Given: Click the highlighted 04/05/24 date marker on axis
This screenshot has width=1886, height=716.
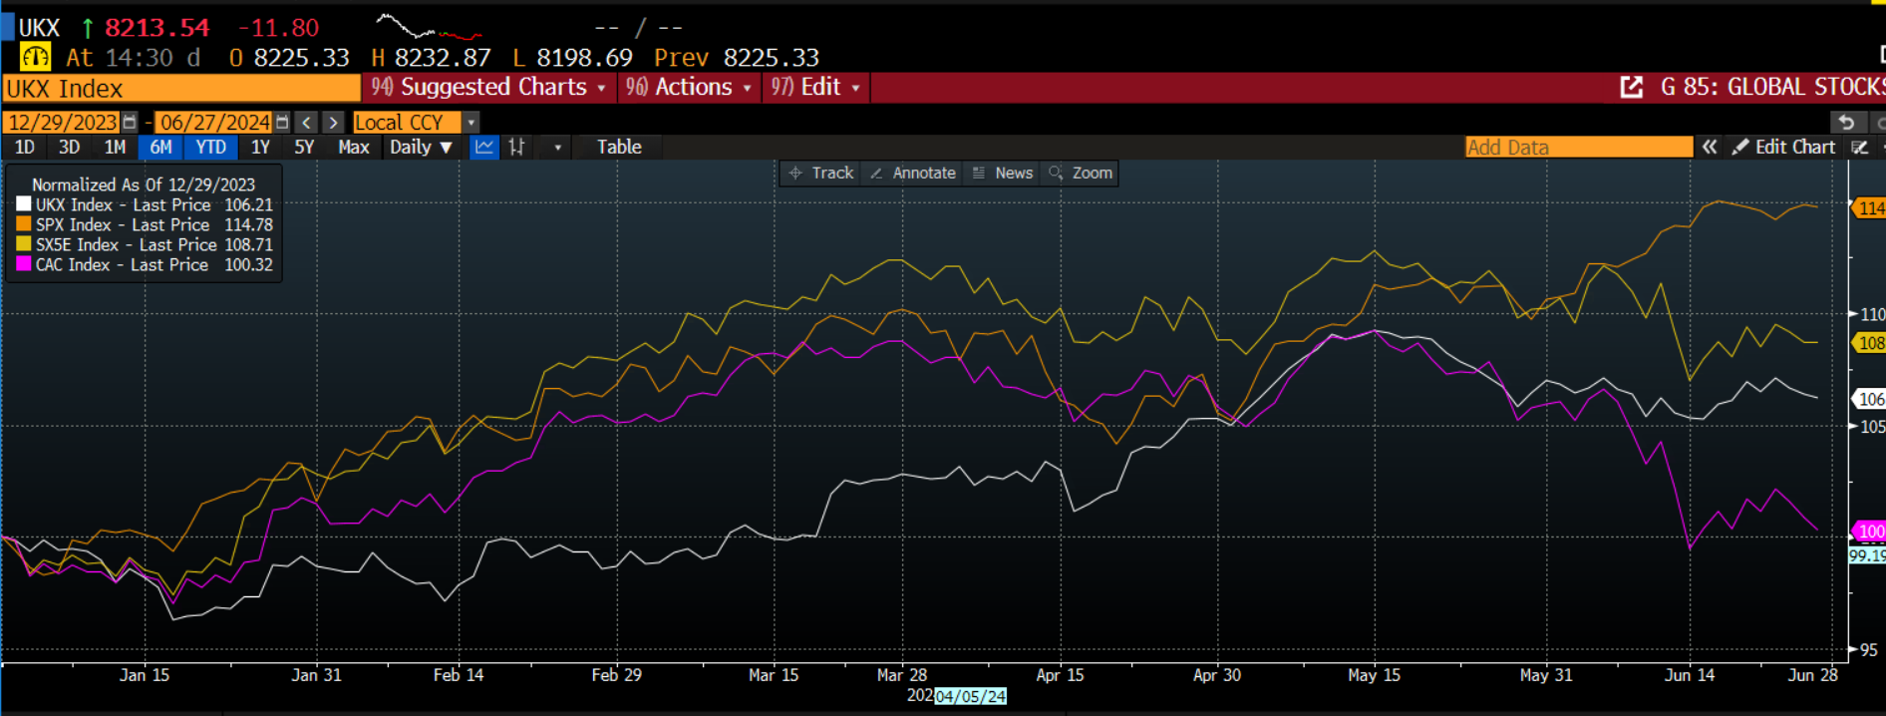Looking at the screenshot, I should [970, 696].
